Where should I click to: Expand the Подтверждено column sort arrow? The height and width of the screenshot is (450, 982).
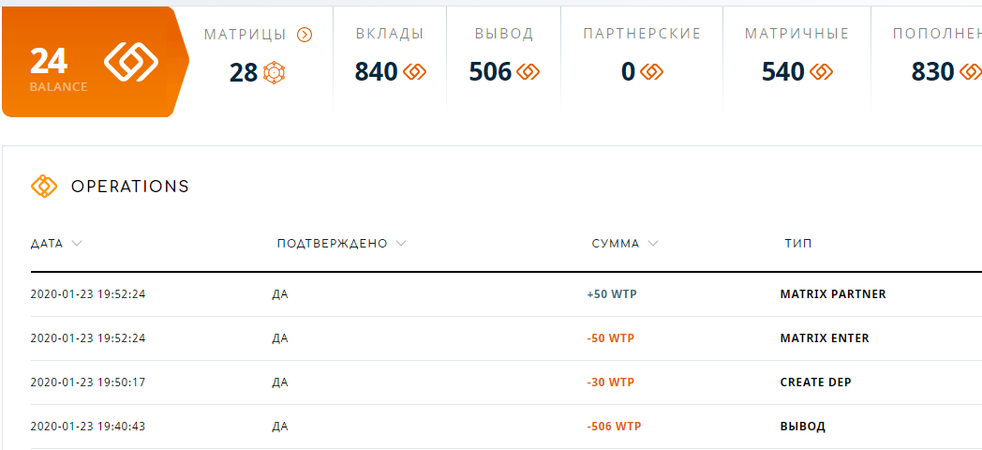(401, 243)
